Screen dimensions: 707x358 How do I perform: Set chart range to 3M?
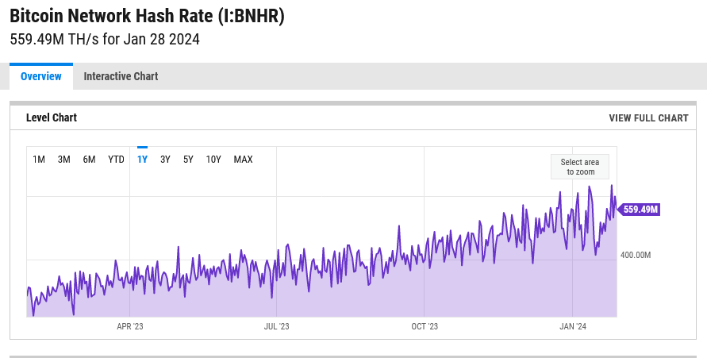(x=64, y=160)
